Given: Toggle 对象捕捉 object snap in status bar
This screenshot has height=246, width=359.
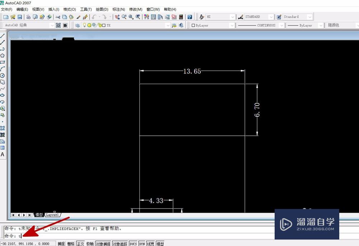Looking at the screenshot, I should pos(103,244).
